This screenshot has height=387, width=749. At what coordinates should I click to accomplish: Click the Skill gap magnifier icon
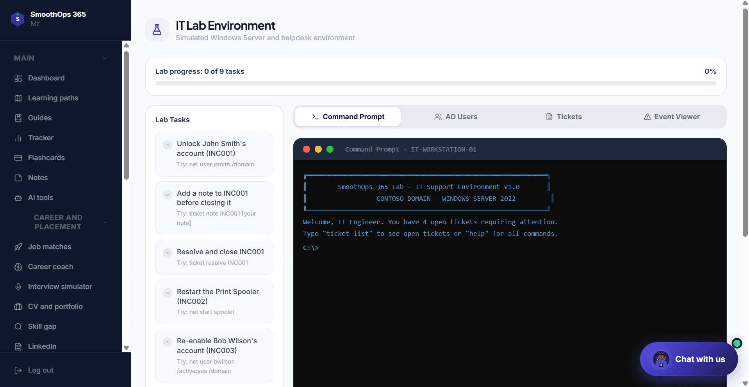[18, 326]
